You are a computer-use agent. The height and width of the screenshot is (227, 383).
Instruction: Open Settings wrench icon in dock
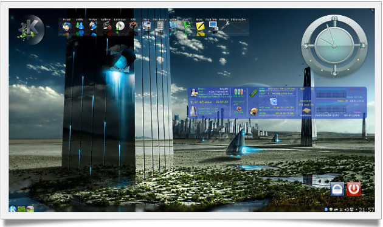[x=225, y=26]
